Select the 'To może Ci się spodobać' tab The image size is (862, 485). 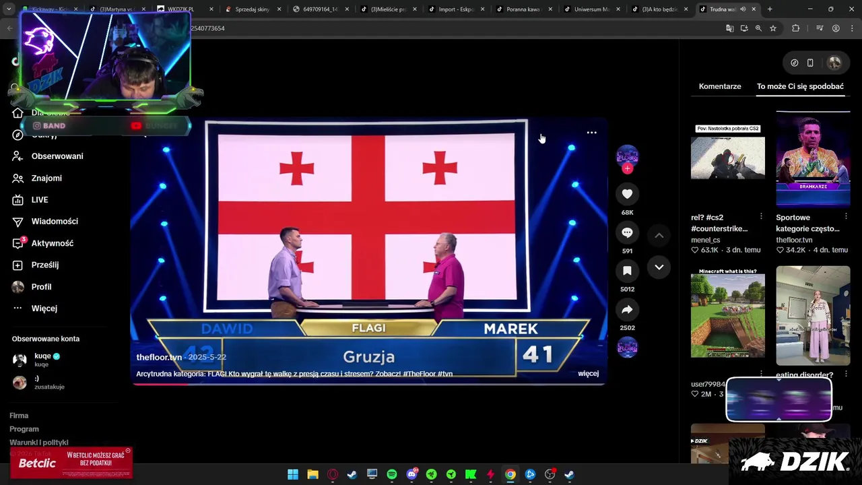point(800,86)
